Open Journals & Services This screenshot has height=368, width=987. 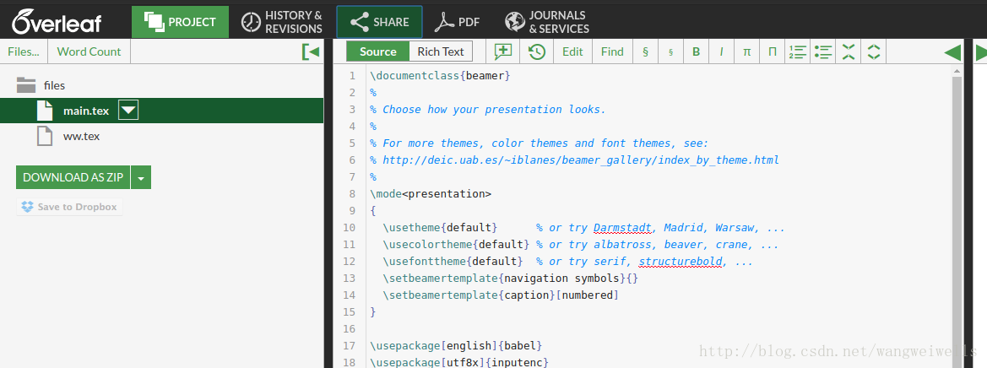pyautogui.click(x=547, y=22)
